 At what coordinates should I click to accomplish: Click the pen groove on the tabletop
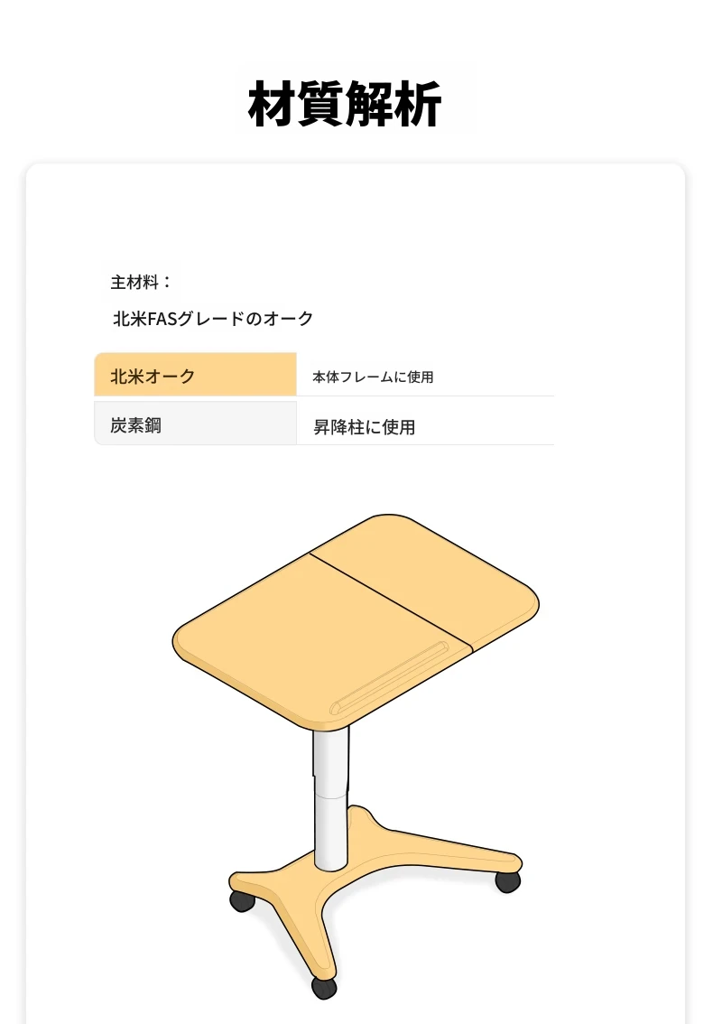389,679
